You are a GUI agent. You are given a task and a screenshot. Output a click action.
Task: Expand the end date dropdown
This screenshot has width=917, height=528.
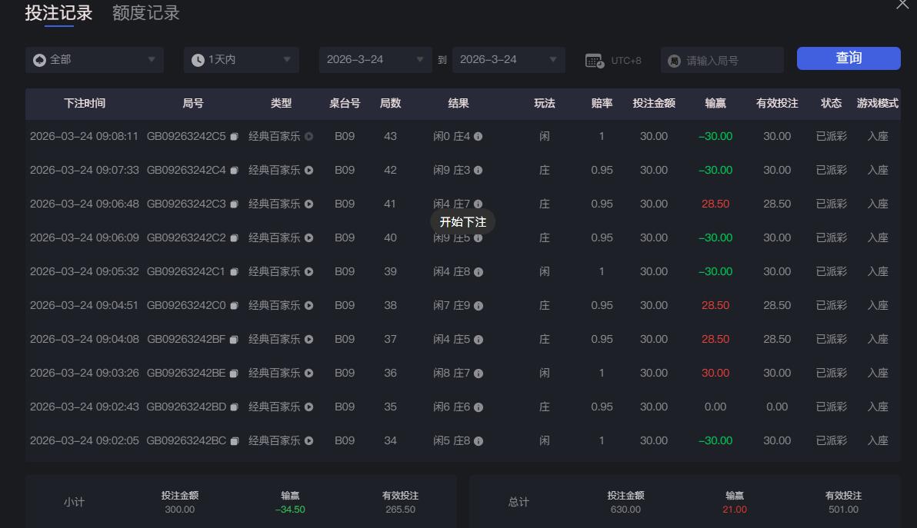pyautogui.click(x=509, y=59)
